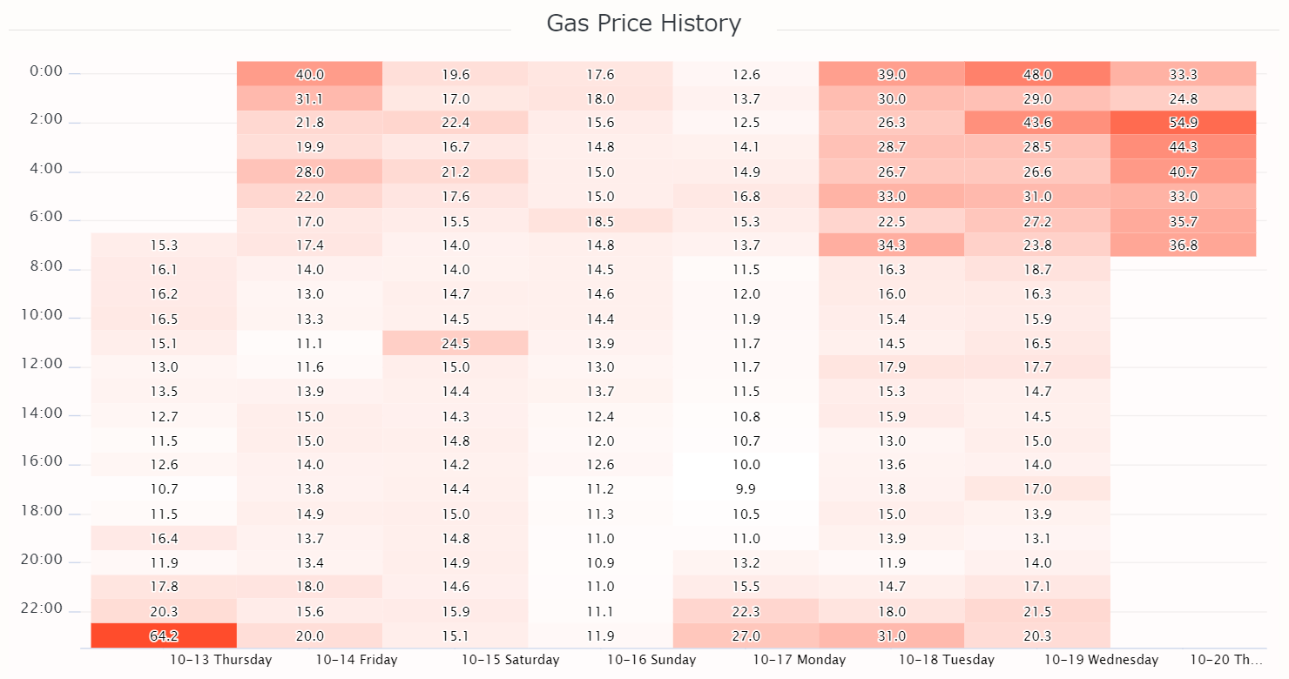Select the 44.3 heatmap cell
This screenshot has width=1289, height=679.
(1184, 147)
